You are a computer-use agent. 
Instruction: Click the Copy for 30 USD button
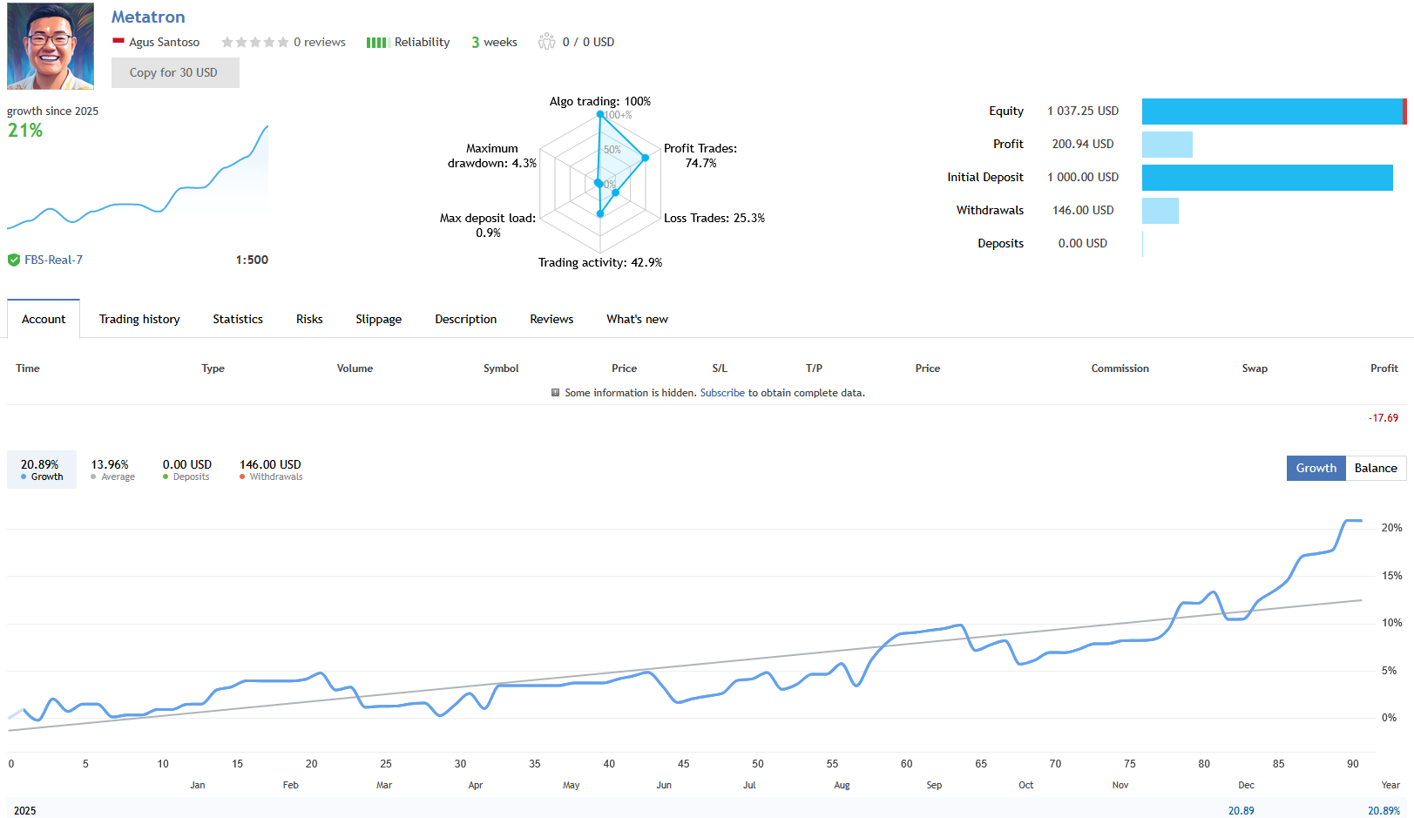(174, 72)
